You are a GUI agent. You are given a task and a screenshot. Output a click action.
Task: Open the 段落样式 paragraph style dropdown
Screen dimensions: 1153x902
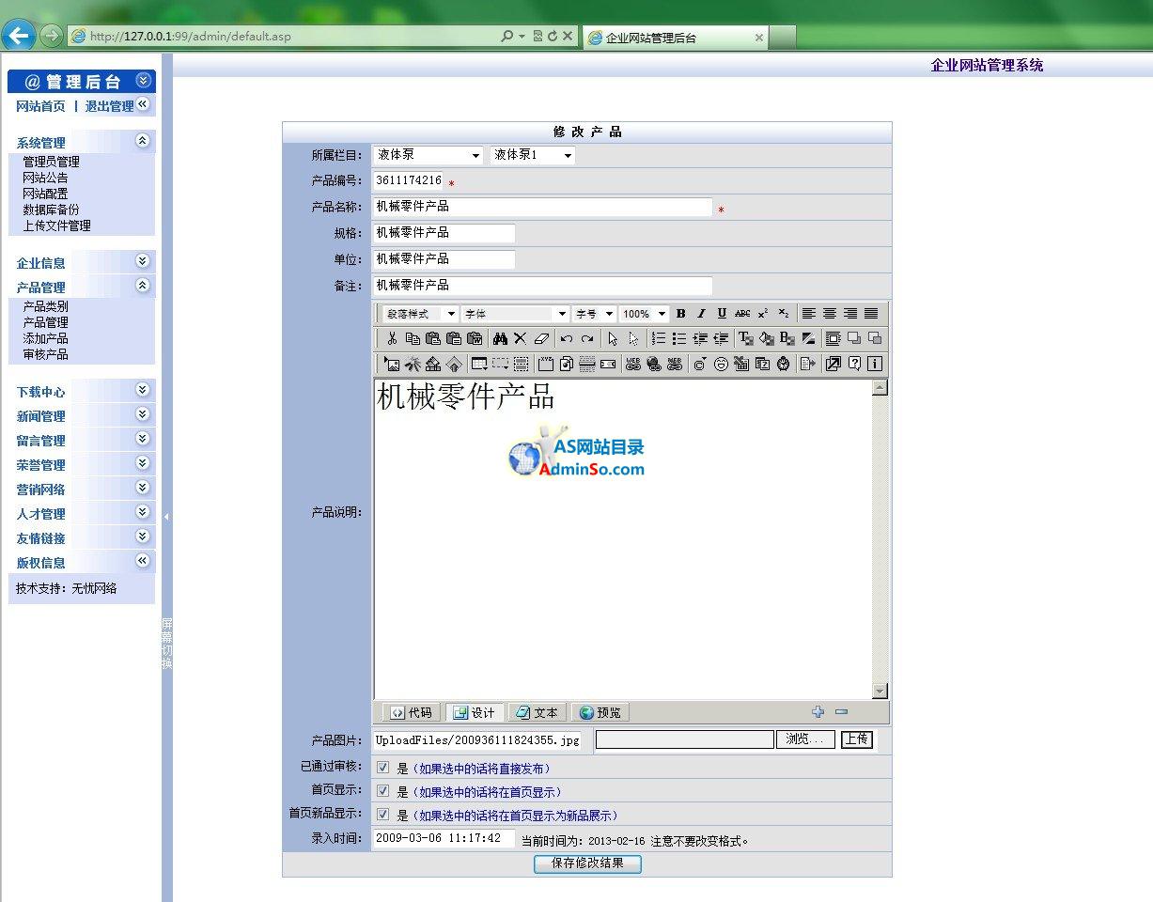pos(421,314)
